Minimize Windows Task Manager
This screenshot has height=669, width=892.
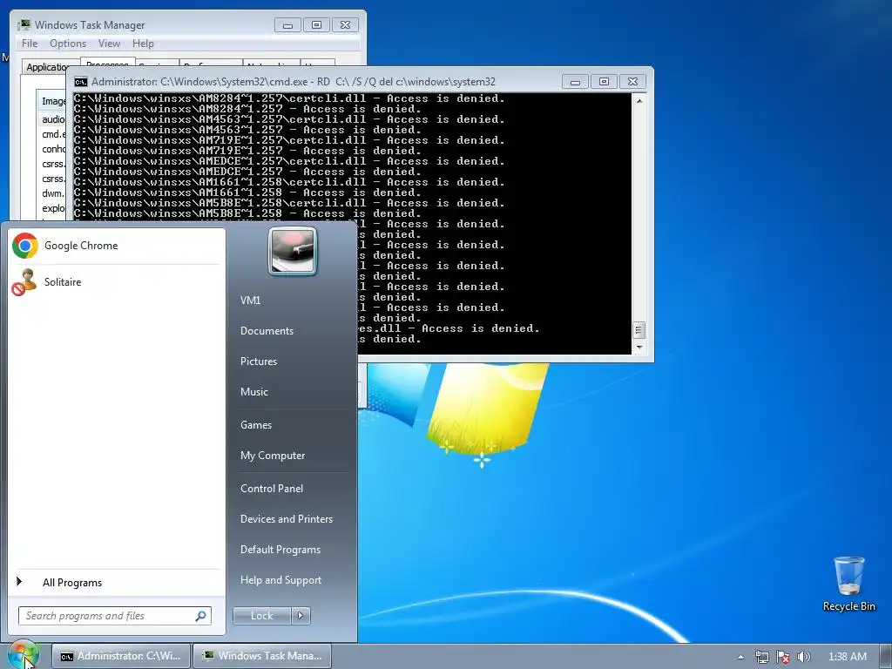[287, 25]
